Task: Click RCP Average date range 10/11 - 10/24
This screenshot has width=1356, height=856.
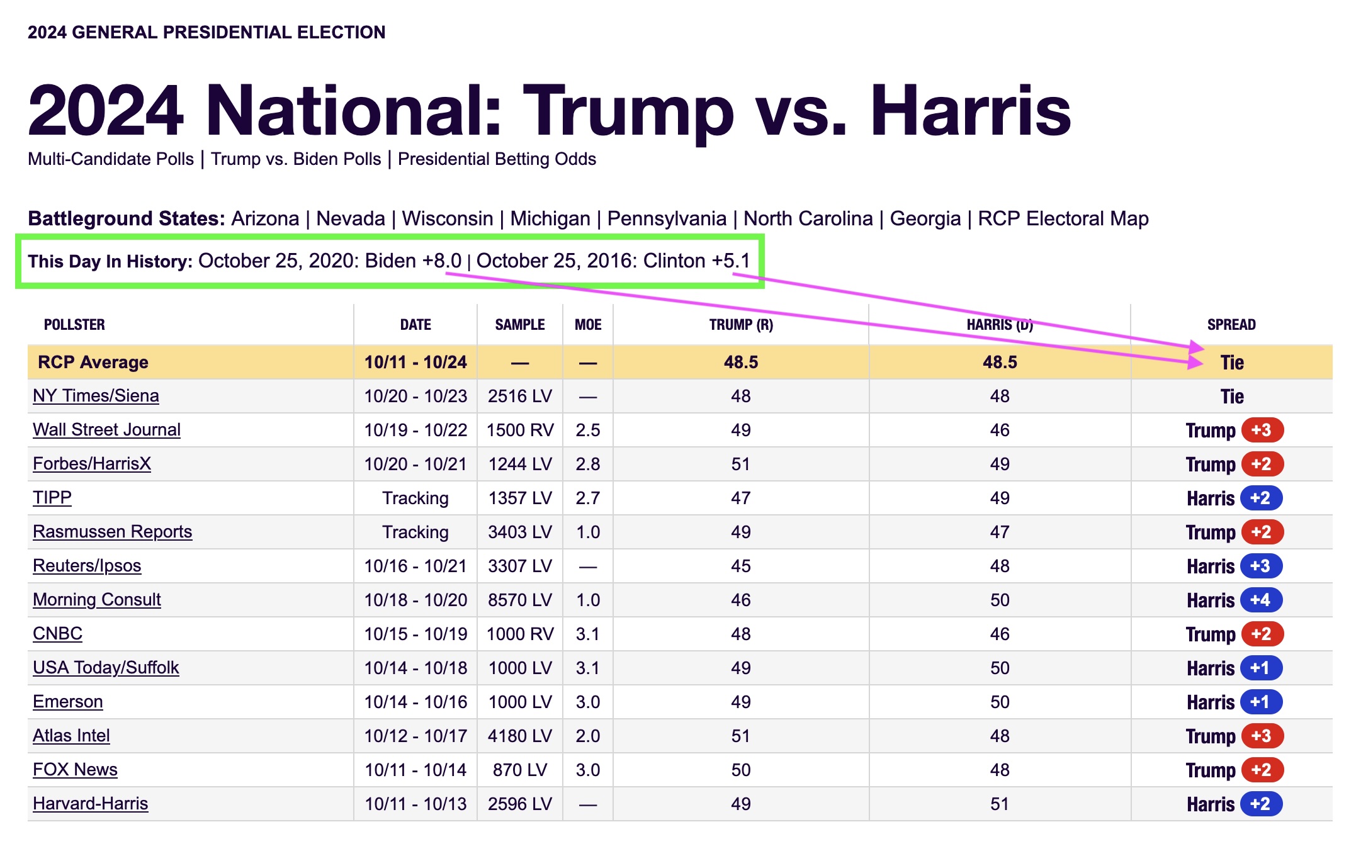Action: (x=415, y=362)
